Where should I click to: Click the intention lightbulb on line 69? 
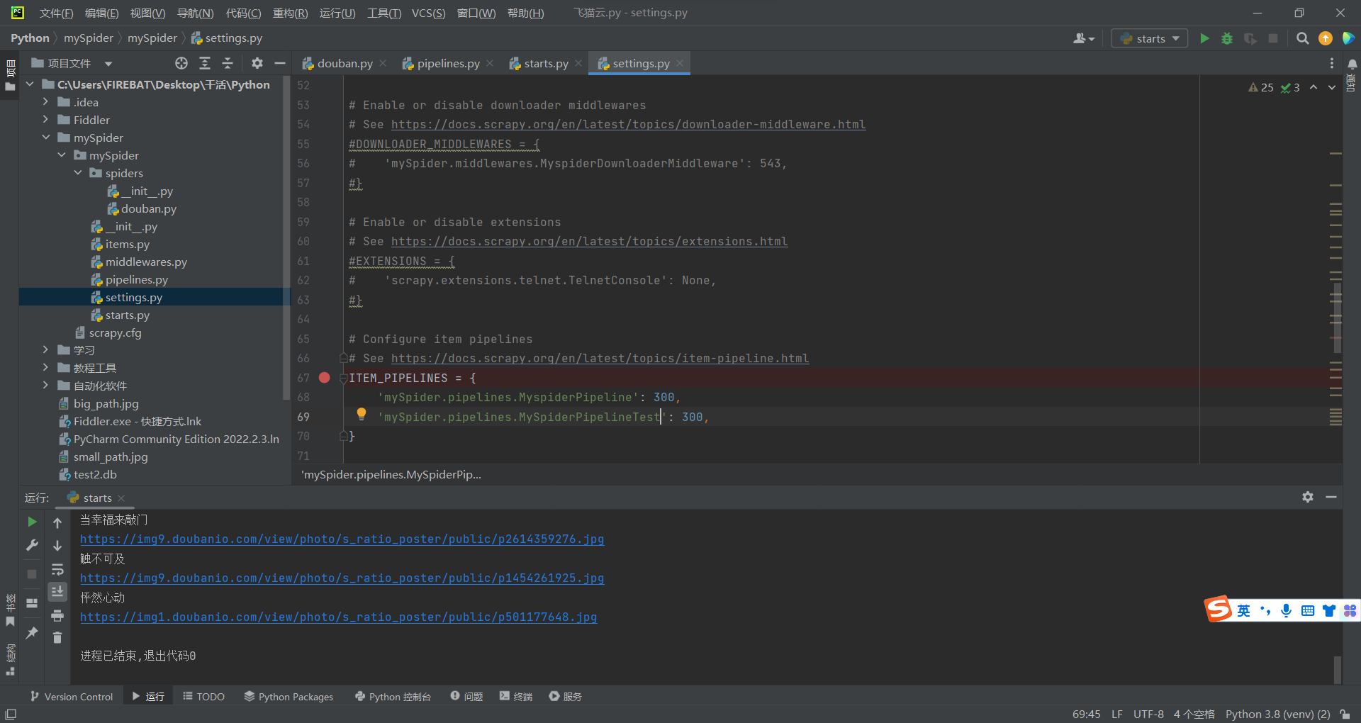(x=362, y=414)
